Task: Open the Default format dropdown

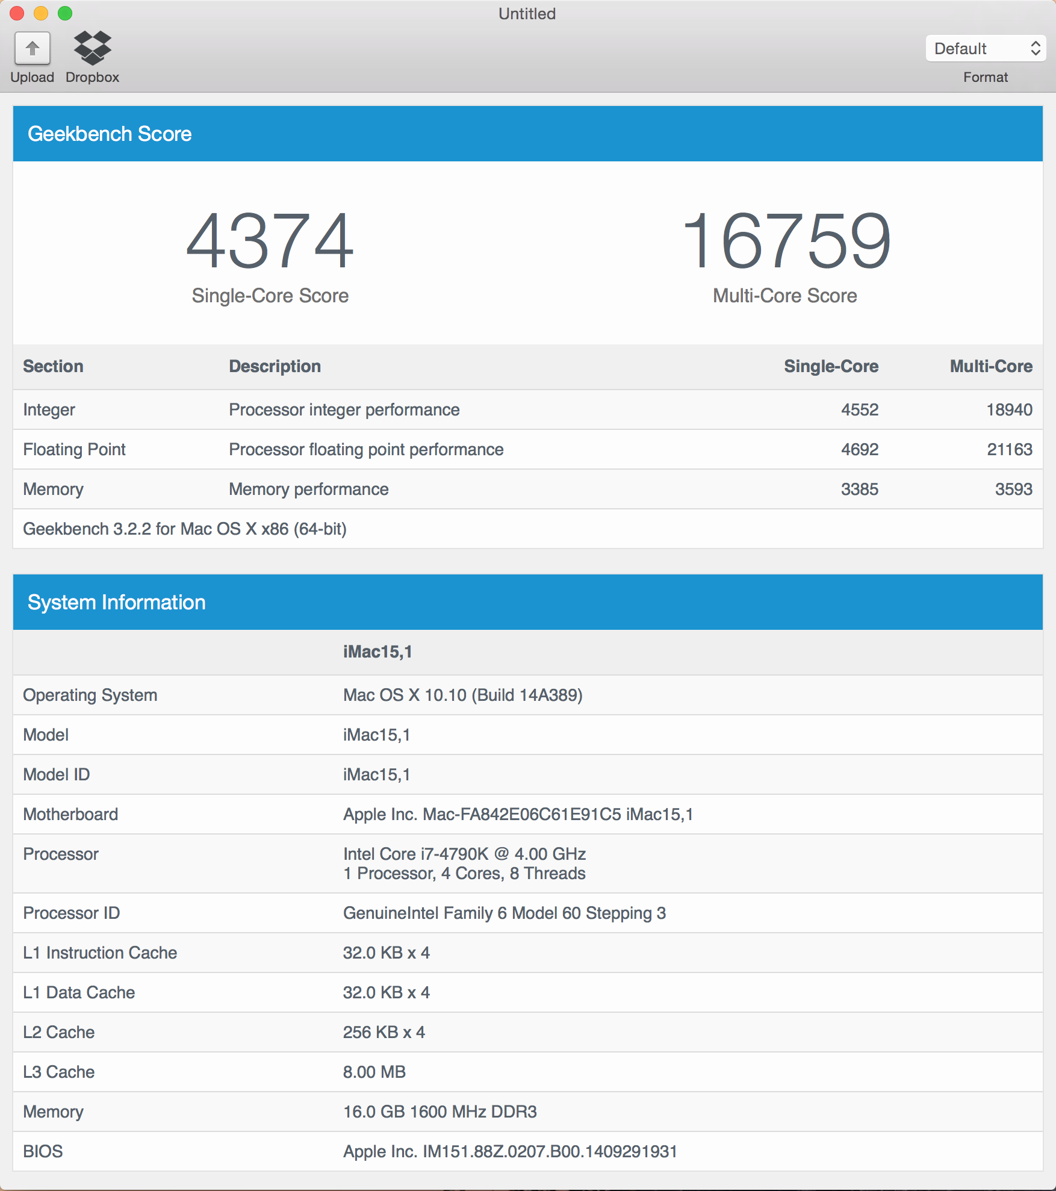Action: (986, 49)
